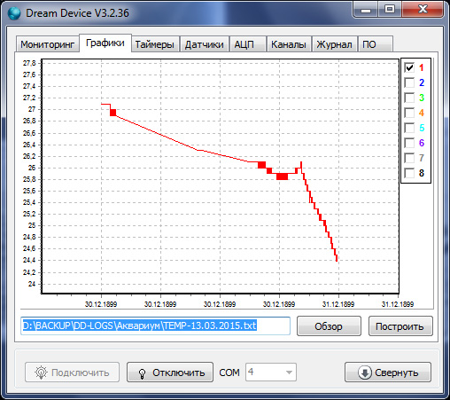This screenshot has height=400, width=450.
Task: Go to the Журнал tab
Action: 334,44
